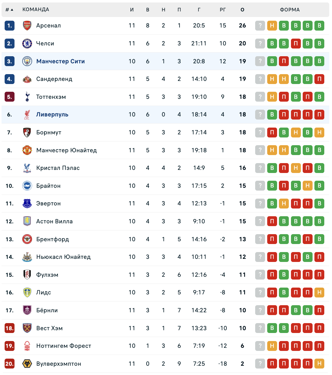This screenshot has height=375, width=332.
Task: Click the Tottenham club crest icon
Action: [27, 97]
